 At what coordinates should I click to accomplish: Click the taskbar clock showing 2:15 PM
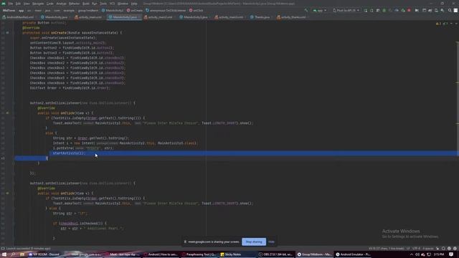(x=439, y=254)
